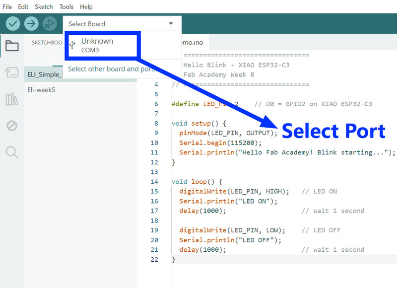Click the digitalWrite(LED_PIN, HIGH) line

point(234,191)
